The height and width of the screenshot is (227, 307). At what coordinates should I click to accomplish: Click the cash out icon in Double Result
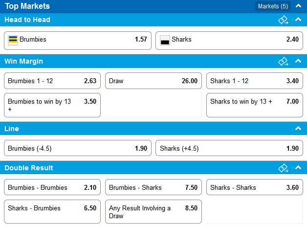283,168
